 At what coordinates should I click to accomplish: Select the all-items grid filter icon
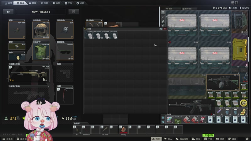click(x=163, y=12)
